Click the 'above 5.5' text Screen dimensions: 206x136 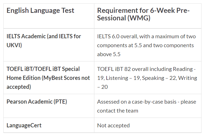[x=109, y=54]
